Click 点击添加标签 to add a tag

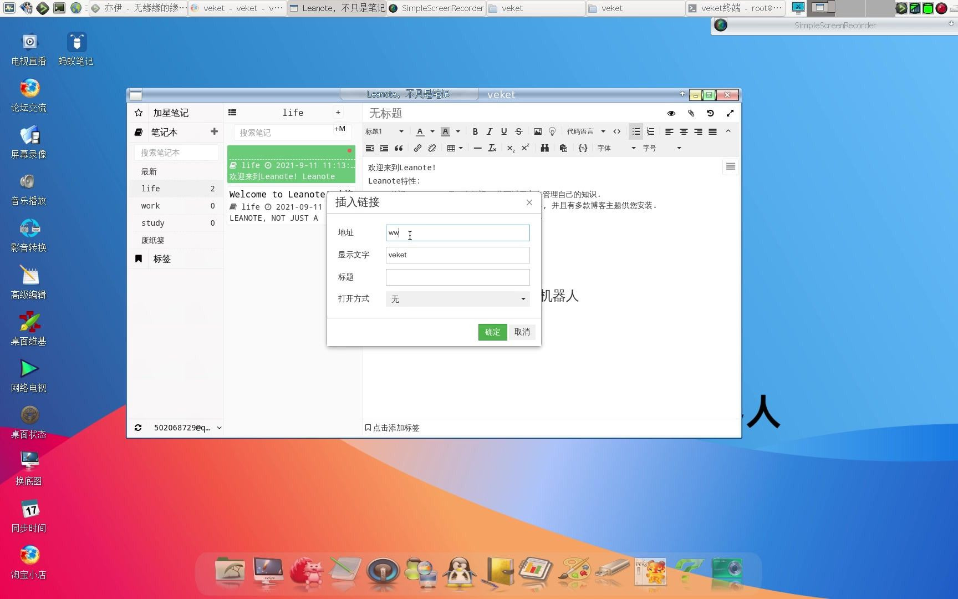tap(392, 428)
